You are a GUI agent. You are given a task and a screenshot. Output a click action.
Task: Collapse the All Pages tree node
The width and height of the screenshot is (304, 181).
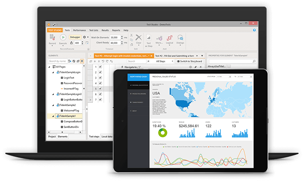[x=49, y=67]
